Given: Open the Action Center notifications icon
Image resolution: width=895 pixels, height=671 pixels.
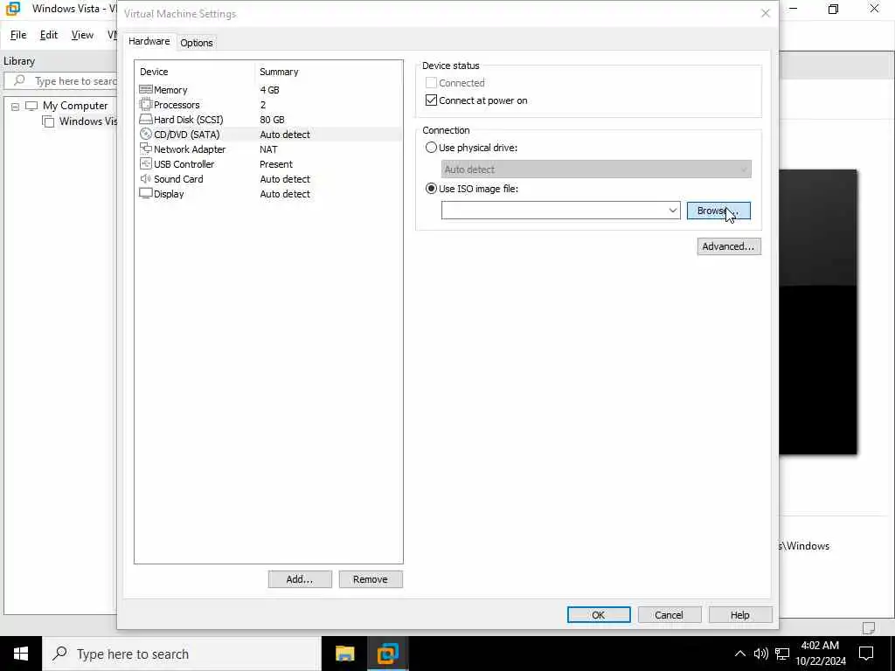Looking at the screenshot, I should (866, 654).
